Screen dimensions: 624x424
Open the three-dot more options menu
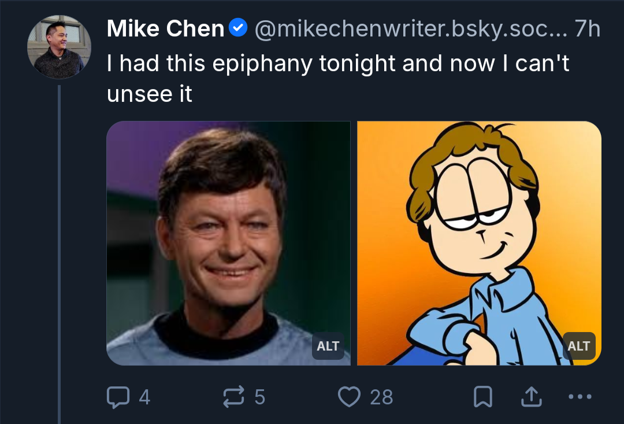click(580, 397)
